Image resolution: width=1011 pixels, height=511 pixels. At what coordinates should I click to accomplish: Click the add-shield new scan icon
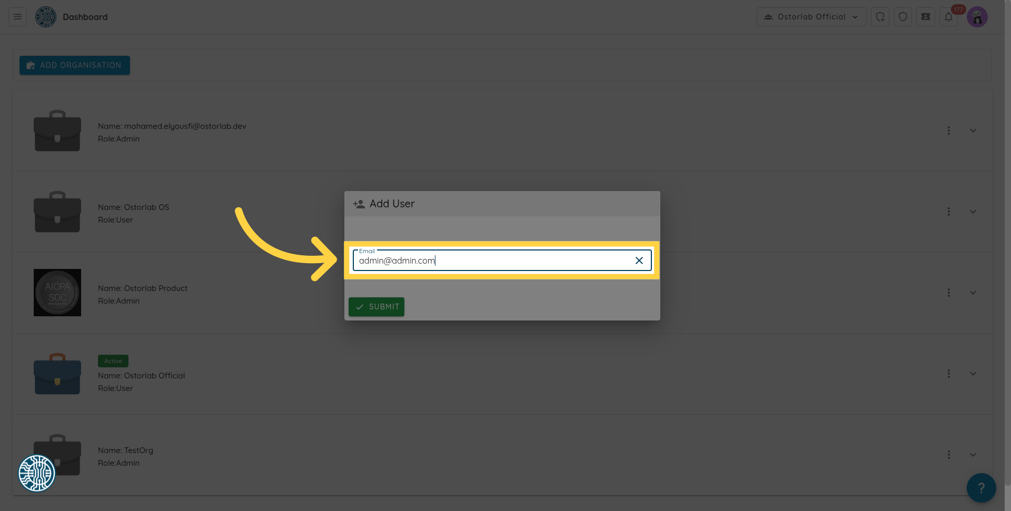pyautogui.click(x=880, y=17)
